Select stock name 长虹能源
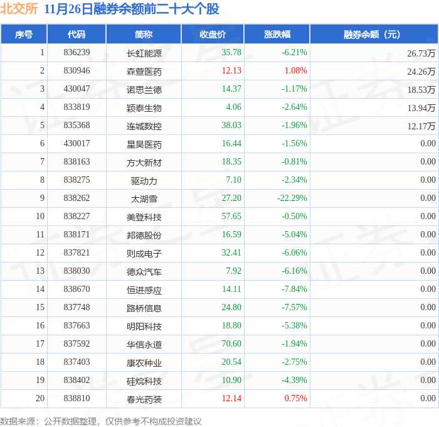439x427 pixels. [144, 53]
